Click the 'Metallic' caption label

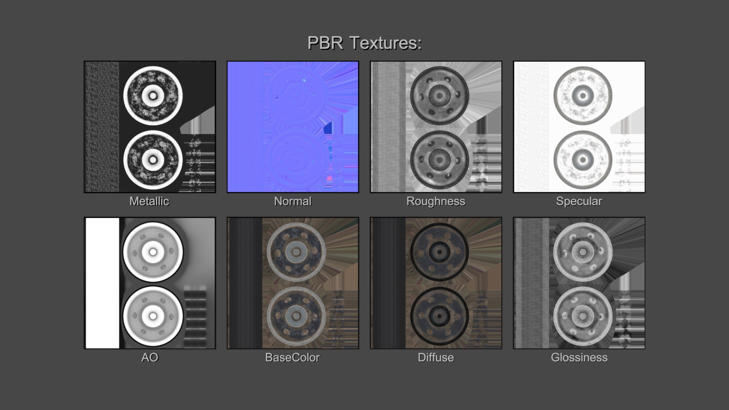pyautogui.click(x=149, y=201)
